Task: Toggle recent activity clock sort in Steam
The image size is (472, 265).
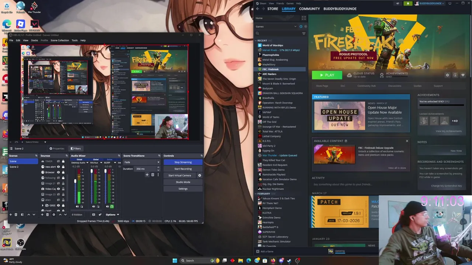Action: (x=301, y=26)
